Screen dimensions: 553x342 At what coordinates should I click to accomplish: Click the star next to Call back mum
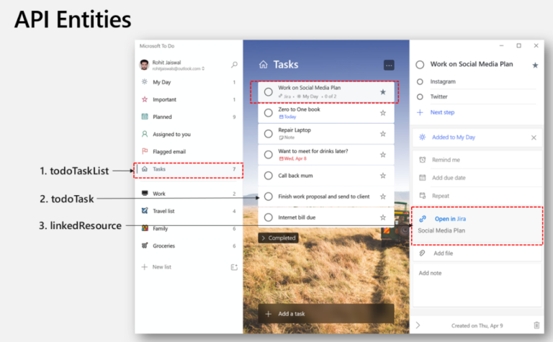[x=382, y=176]
